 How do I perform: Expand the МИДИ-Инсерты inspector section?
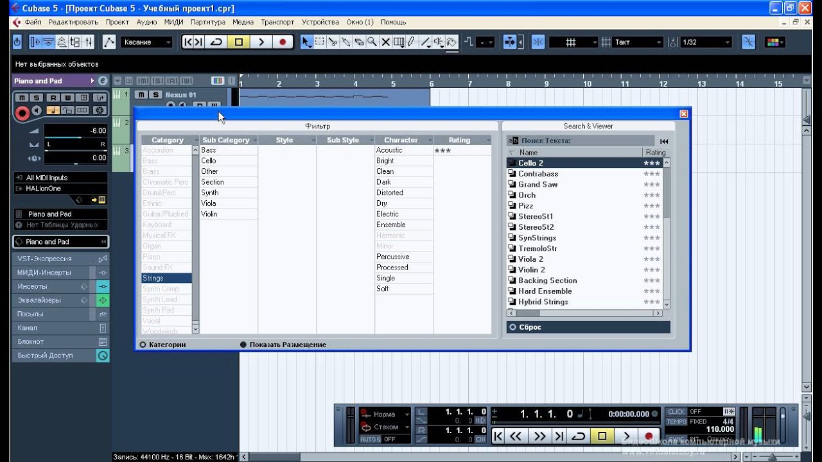click(60, 273)
